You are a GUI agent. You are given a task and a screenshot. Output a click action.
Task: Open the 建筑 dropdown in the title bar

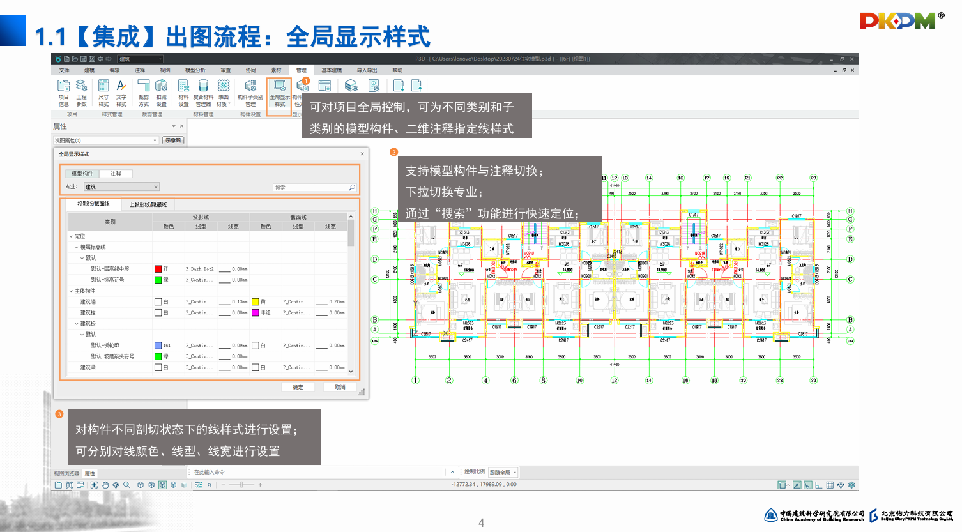[x=140, y=59]
